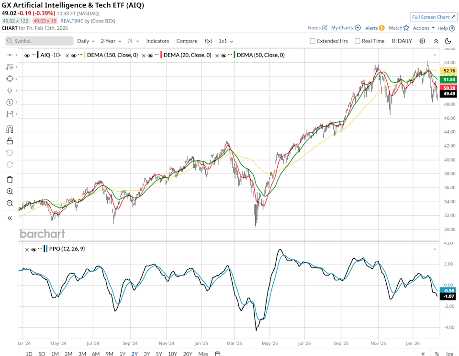Delete all drawings with the trash icon
The image size is (459, 356).
click(10, 179)
